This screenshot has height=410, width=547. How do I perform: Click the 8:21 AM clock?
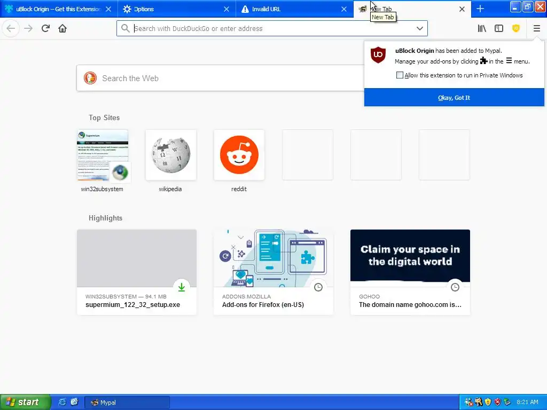coord(527,402)
